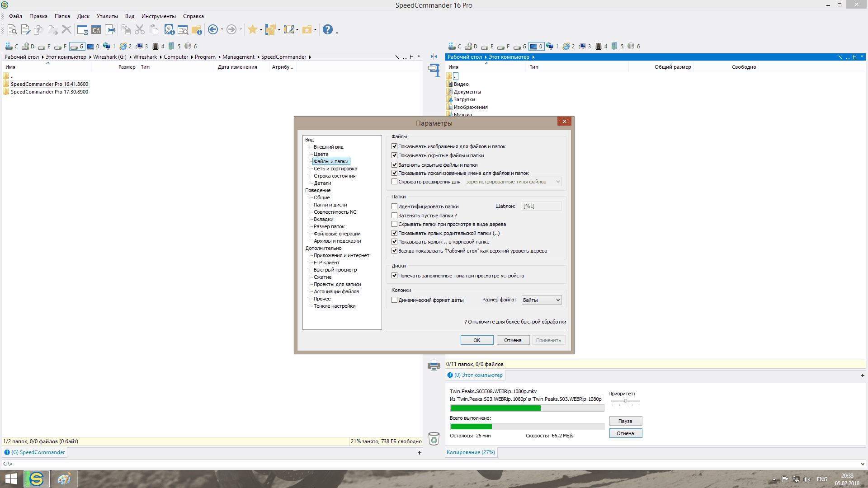The image size is (868, 488).
Task: Open Paint app from Windows taskbar
Action: [x=64, y=479]
